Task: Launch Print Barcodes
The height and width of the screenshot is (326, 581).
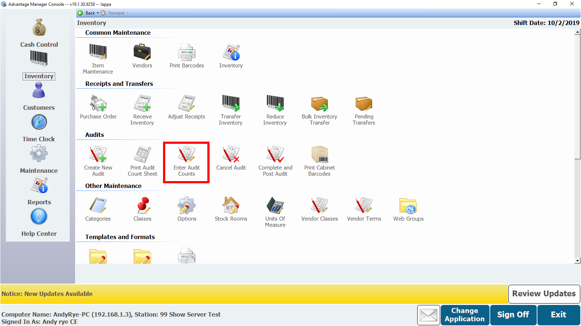Action: tap(187, 52)
